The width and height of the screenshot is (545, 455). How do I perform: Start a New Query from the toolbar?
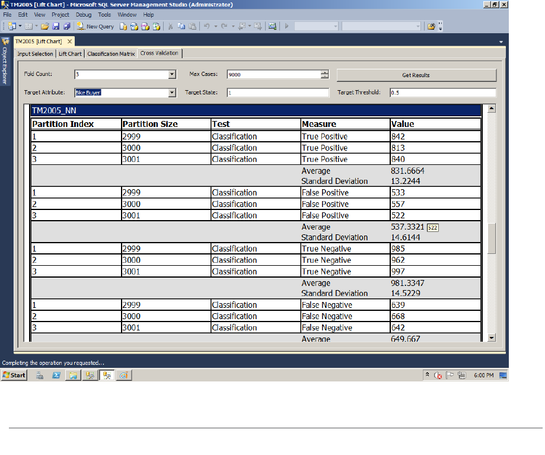95,26
